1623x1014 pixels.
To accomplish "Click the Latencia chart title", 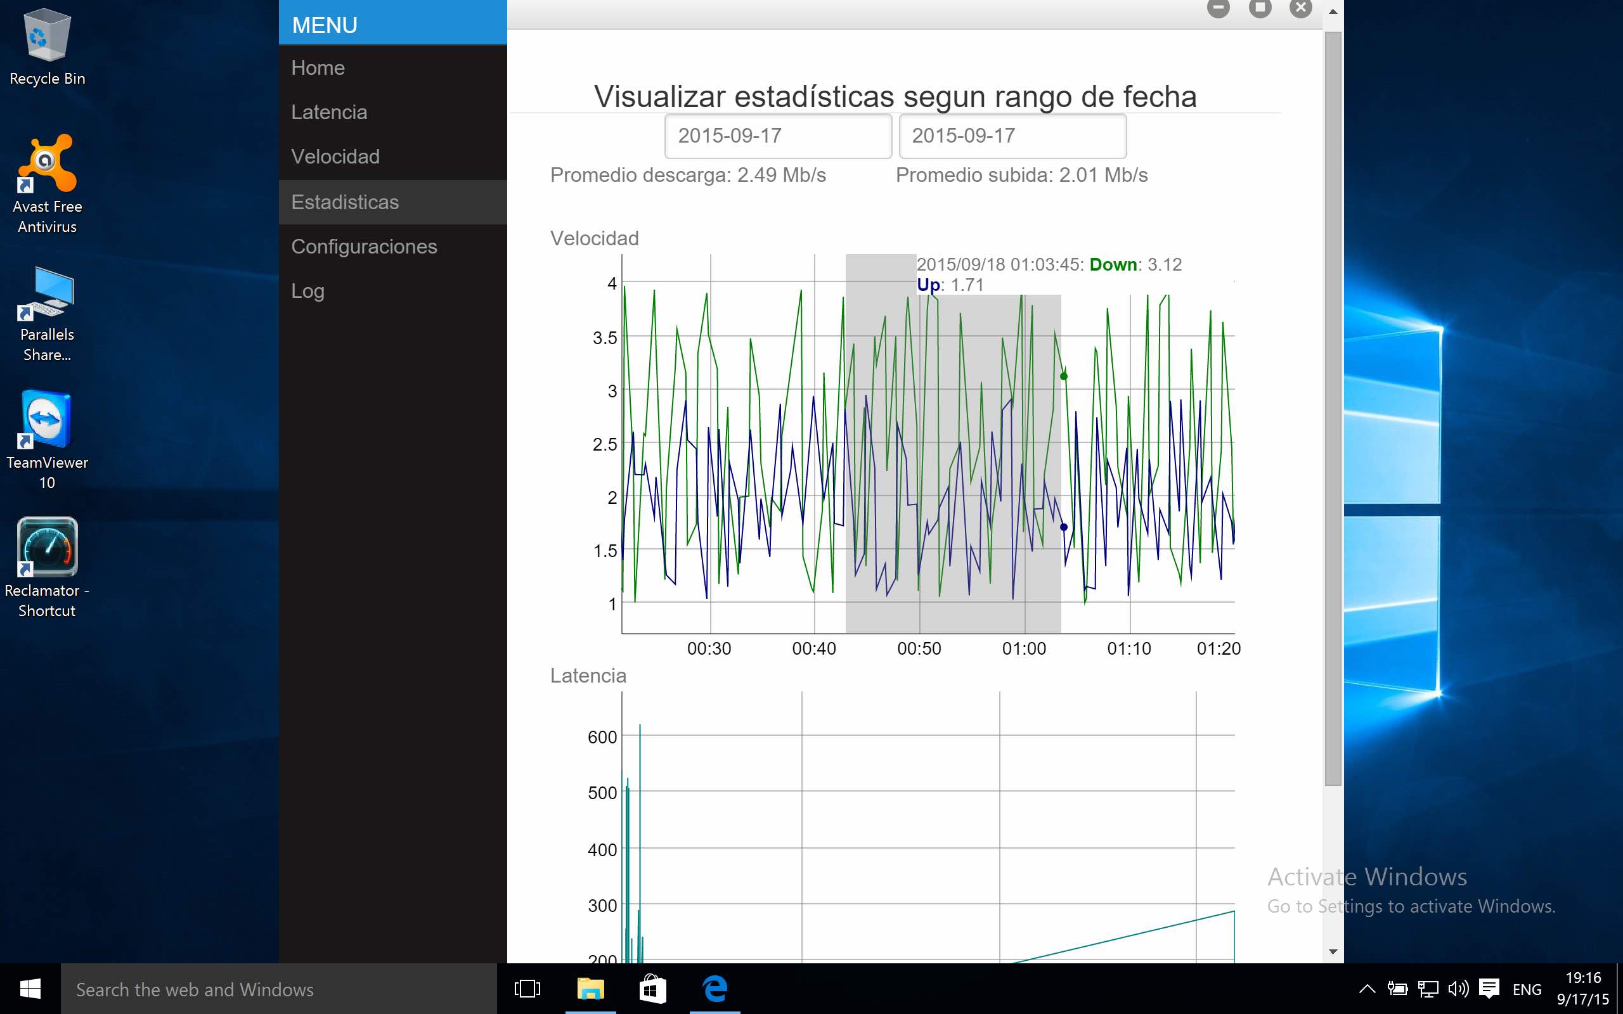I will pos(588,676).
